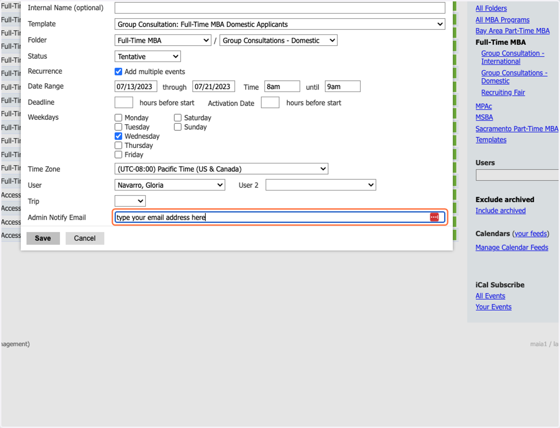The image size is (560, 428).
Task: Click the end time field 9am
Action: click(x=343, y=86)
